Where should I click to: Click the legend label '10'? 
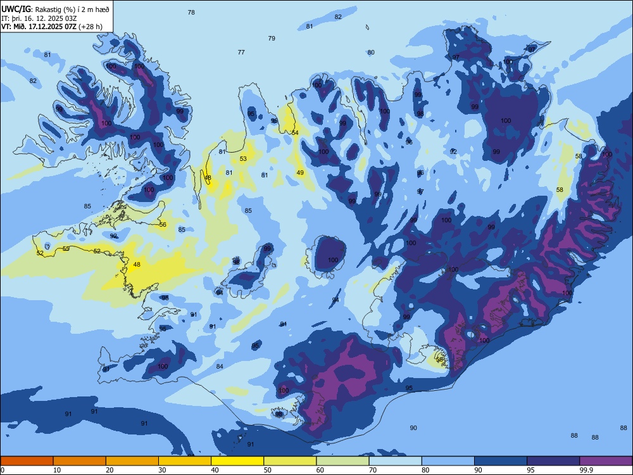[x=57, y=470]
